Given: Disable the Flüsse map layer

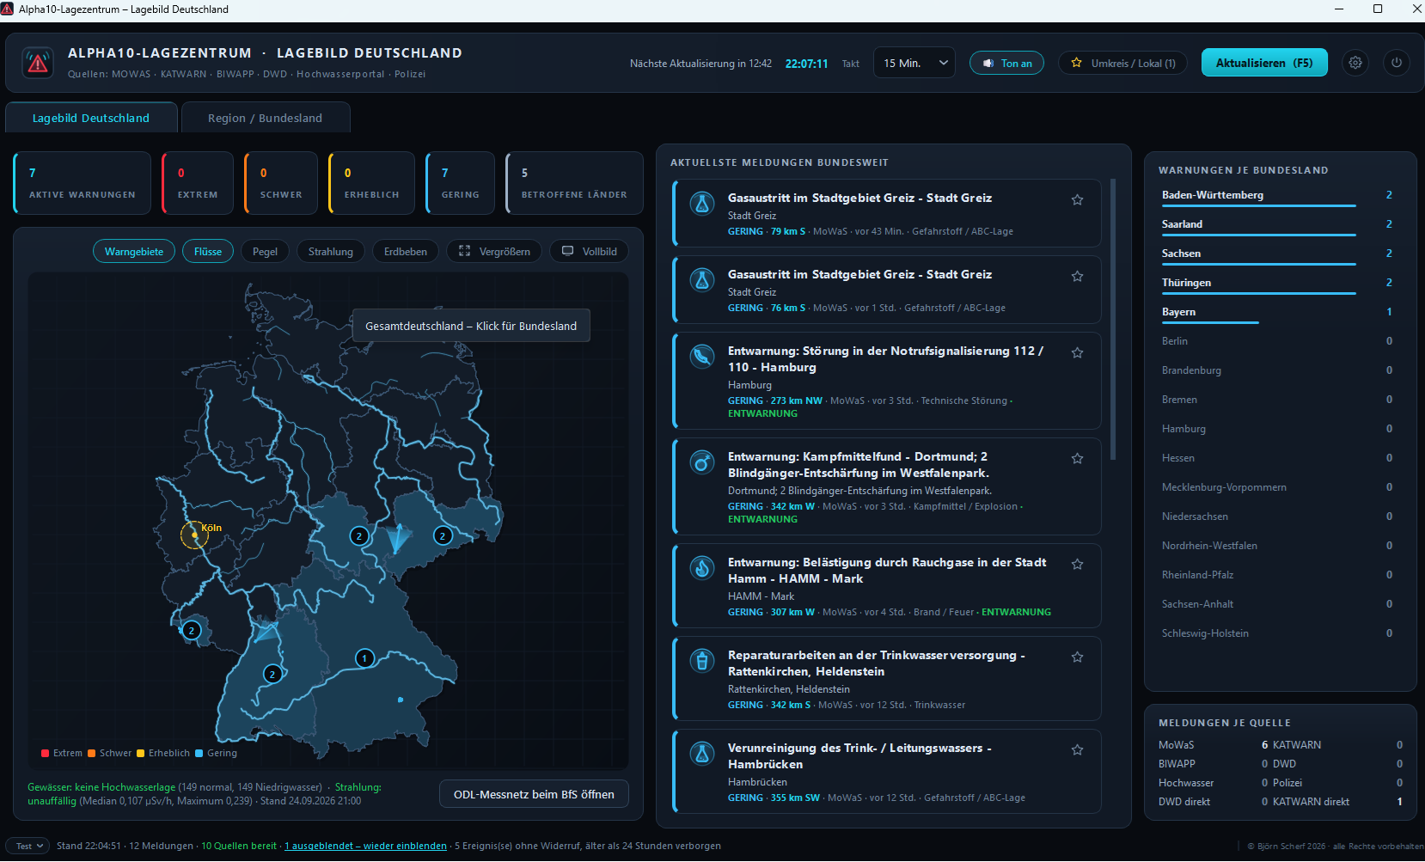Looking at the screenshot, I should point(208,252).
